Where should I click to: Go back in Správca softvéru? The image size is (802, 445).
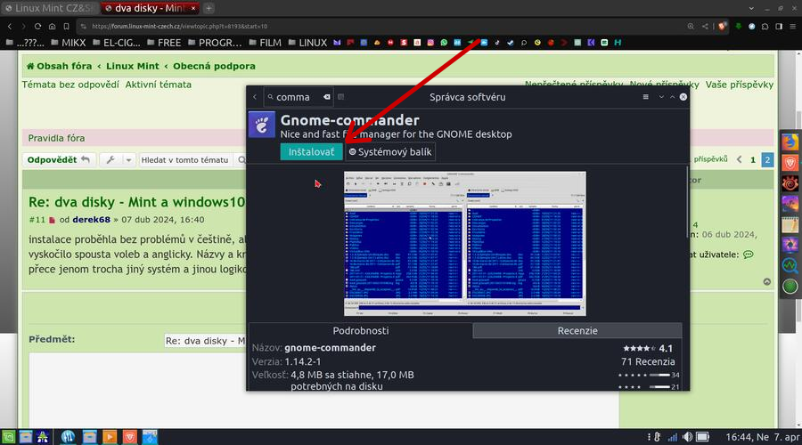[255, 97]
